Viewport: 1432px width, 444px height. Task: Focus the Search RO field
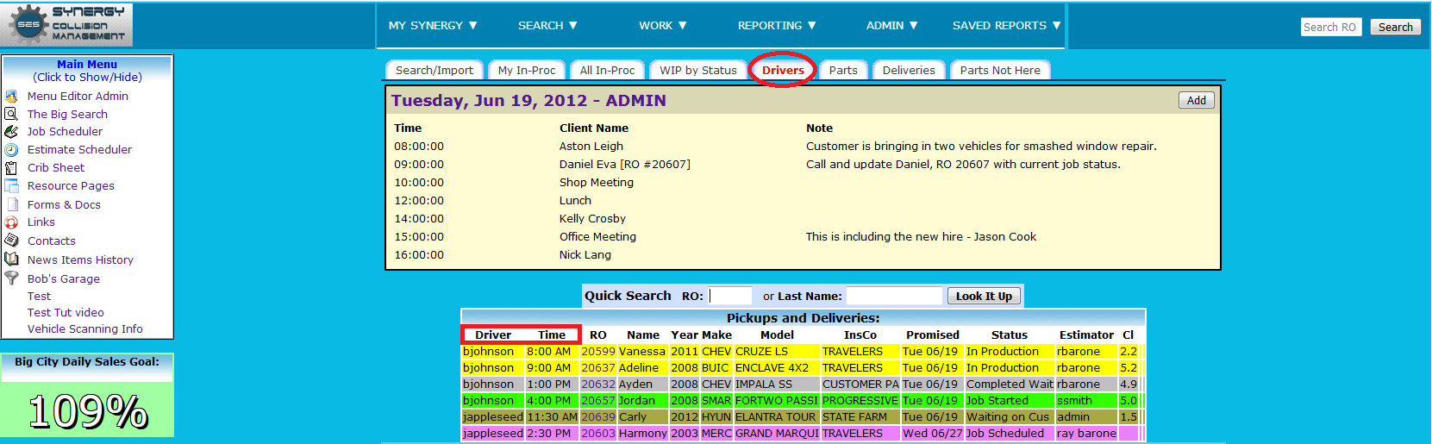(1330, 27)
